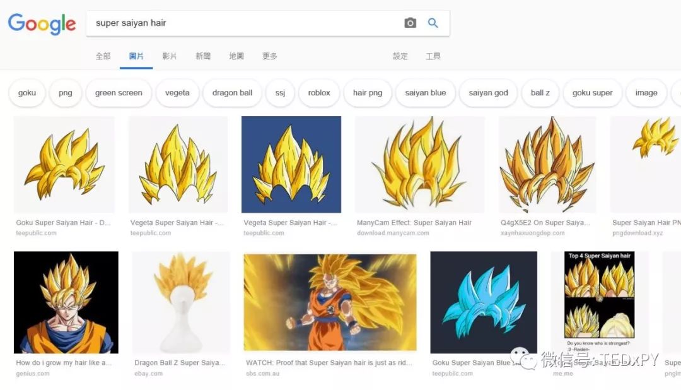
Task: Select the 'green screen' chip
Action: [119, 93]
